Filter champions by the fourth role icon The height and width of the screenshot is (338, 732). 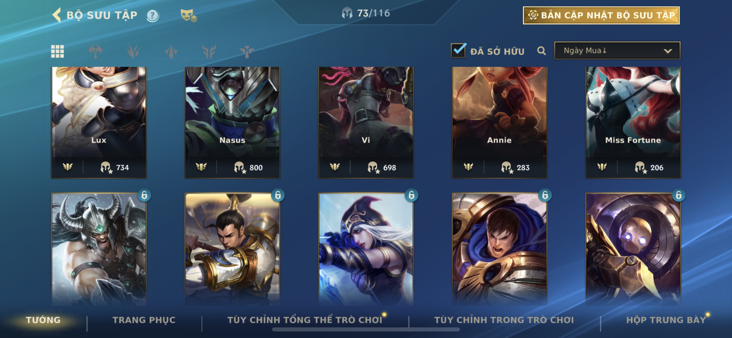[209, 51]
